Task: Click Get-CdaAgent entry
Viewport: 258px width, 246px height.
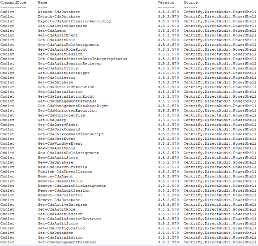Action: (52, 30)
